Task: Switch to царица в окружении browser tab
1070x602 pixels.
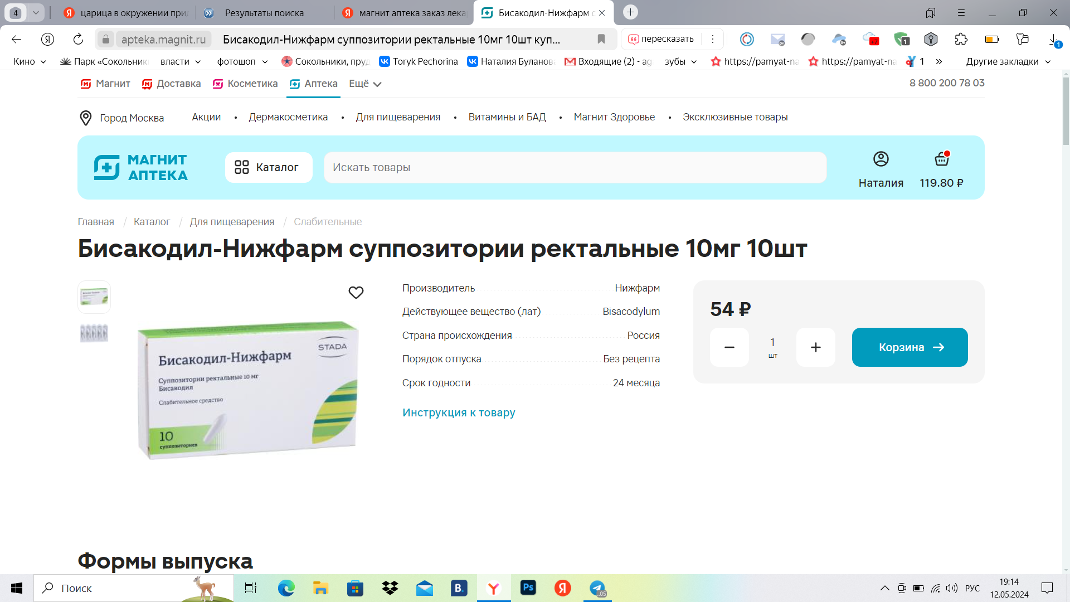Action: click(125, 13)
